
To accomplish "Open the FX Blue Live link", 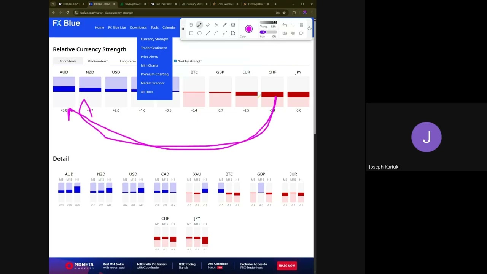I will point(117,27).
